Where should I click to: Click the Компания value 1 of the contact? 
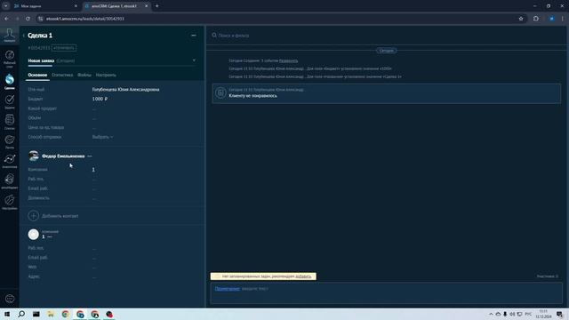93,170
